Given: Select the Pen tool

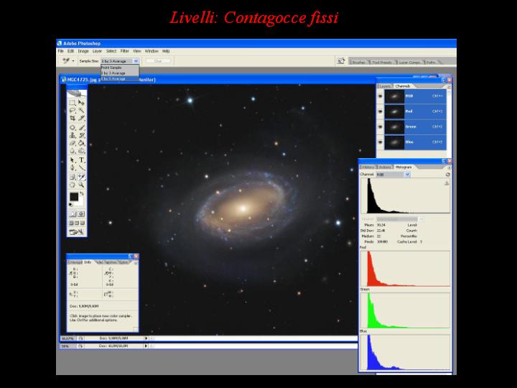Looking at the screenshot, I should click(x=73, y=168).
